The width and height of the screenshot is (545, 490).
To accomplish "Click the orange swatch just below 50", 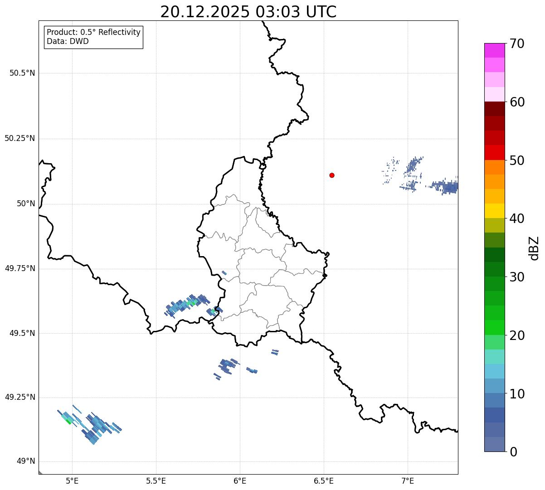I will (x=495, y=167).
